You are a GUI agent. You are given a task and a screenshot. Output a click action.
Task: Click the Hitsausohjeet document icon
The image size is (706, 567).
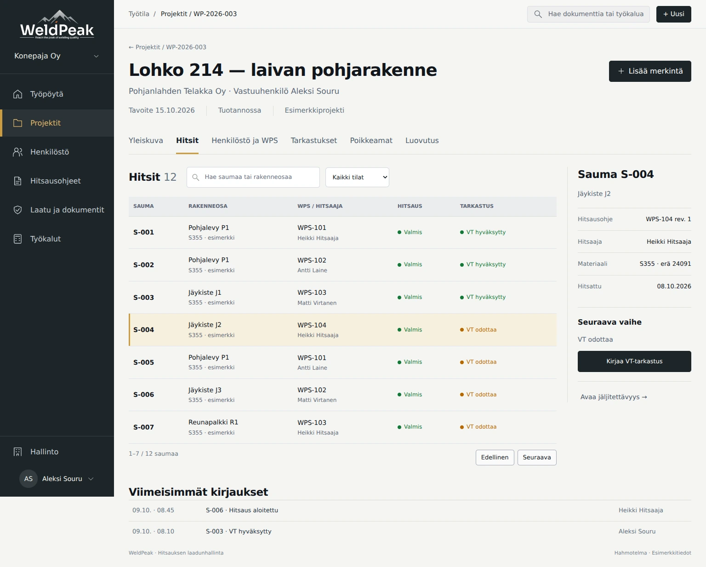point(17,181)
